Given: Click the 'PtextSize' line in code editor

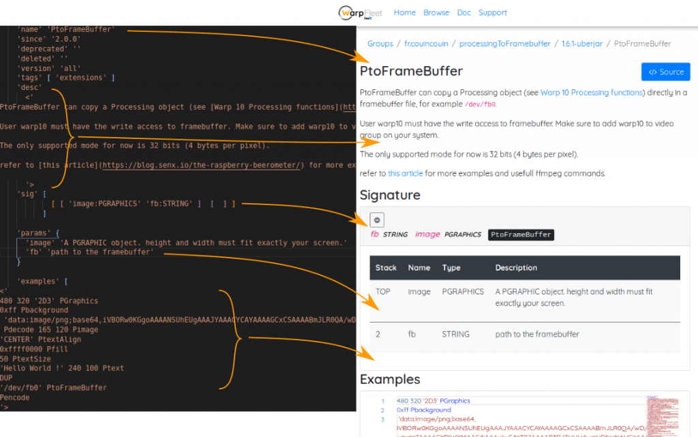Looking at the screenshot, I should tap(25, 359).
